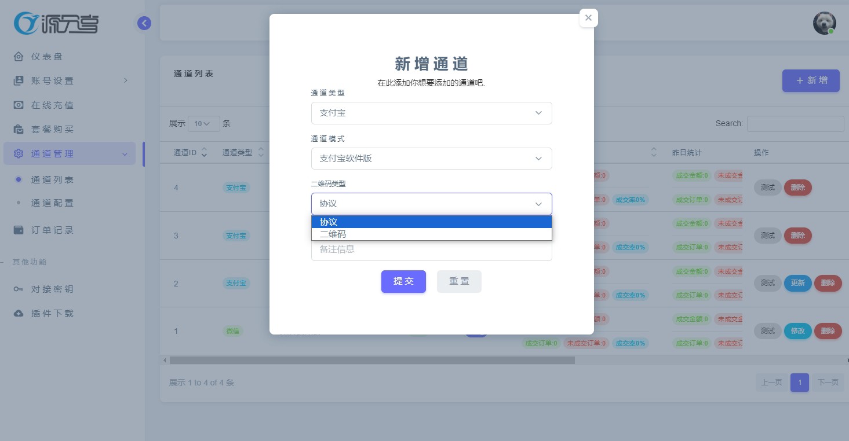
Task: Click the 新增通道 dialog title
Action: 431,64
